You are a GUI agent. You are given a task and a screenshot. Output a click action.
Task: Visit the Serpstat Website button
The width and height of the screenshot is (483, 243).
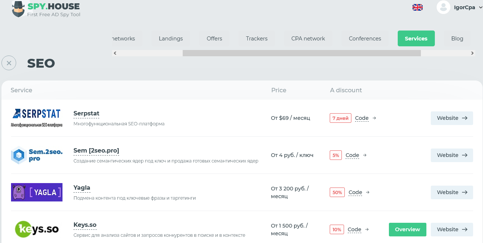pyautogui.click(x=452, y=118)
